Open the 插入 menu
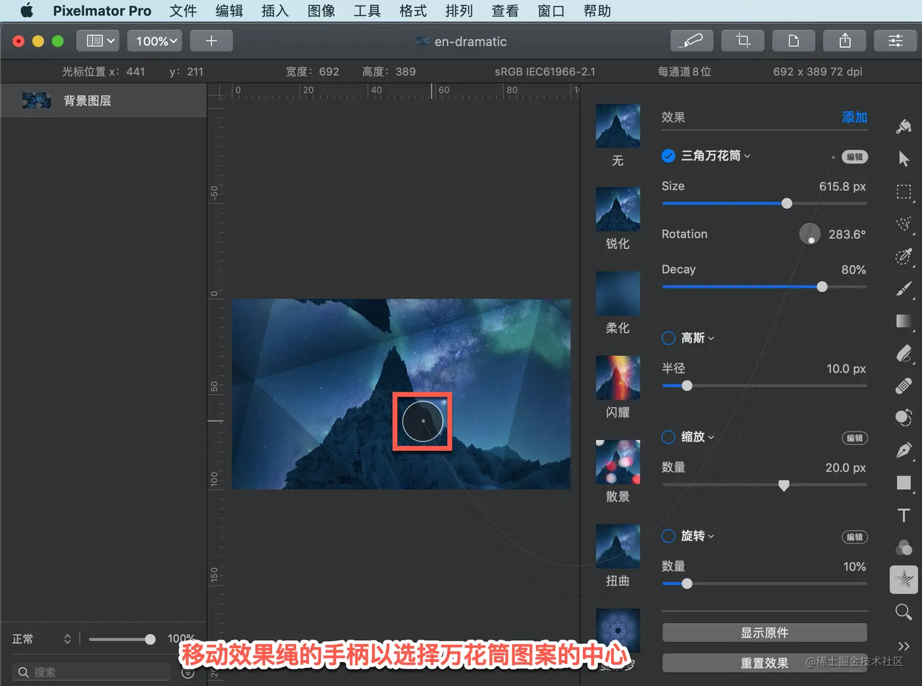This screenshot has width=922, height=686. (275, 11)
